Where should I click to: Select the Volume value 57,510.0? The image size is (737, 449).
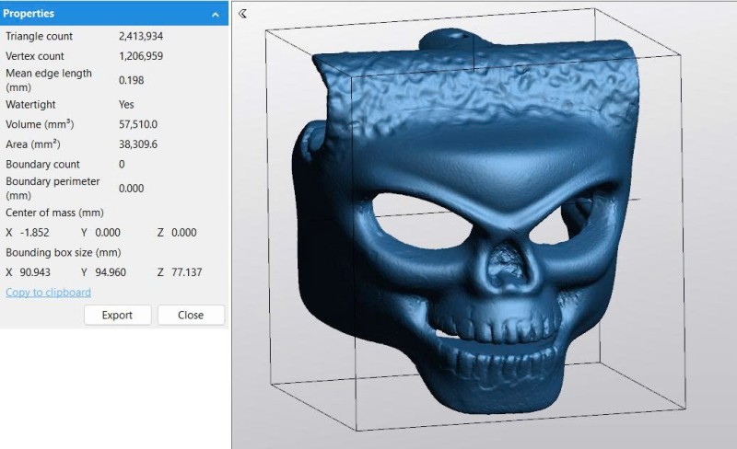[138, 124]
